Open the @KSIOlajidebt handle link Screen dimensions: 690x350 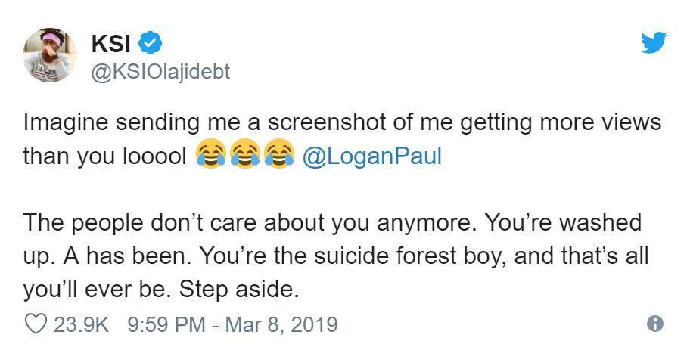[160, 72]
